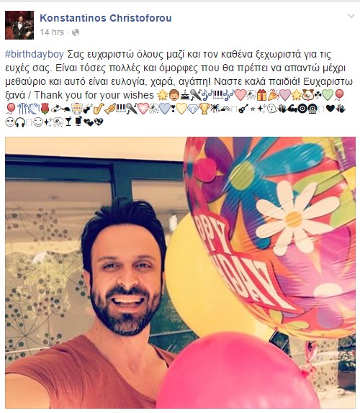Click the trumpet emoji
The width and height of the screenshot is (360, 413).
pyautogui.click(x=110, y=109)
